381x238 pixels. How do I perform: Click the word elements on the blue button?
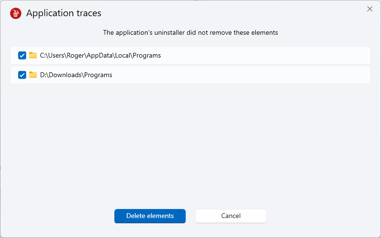161,216
